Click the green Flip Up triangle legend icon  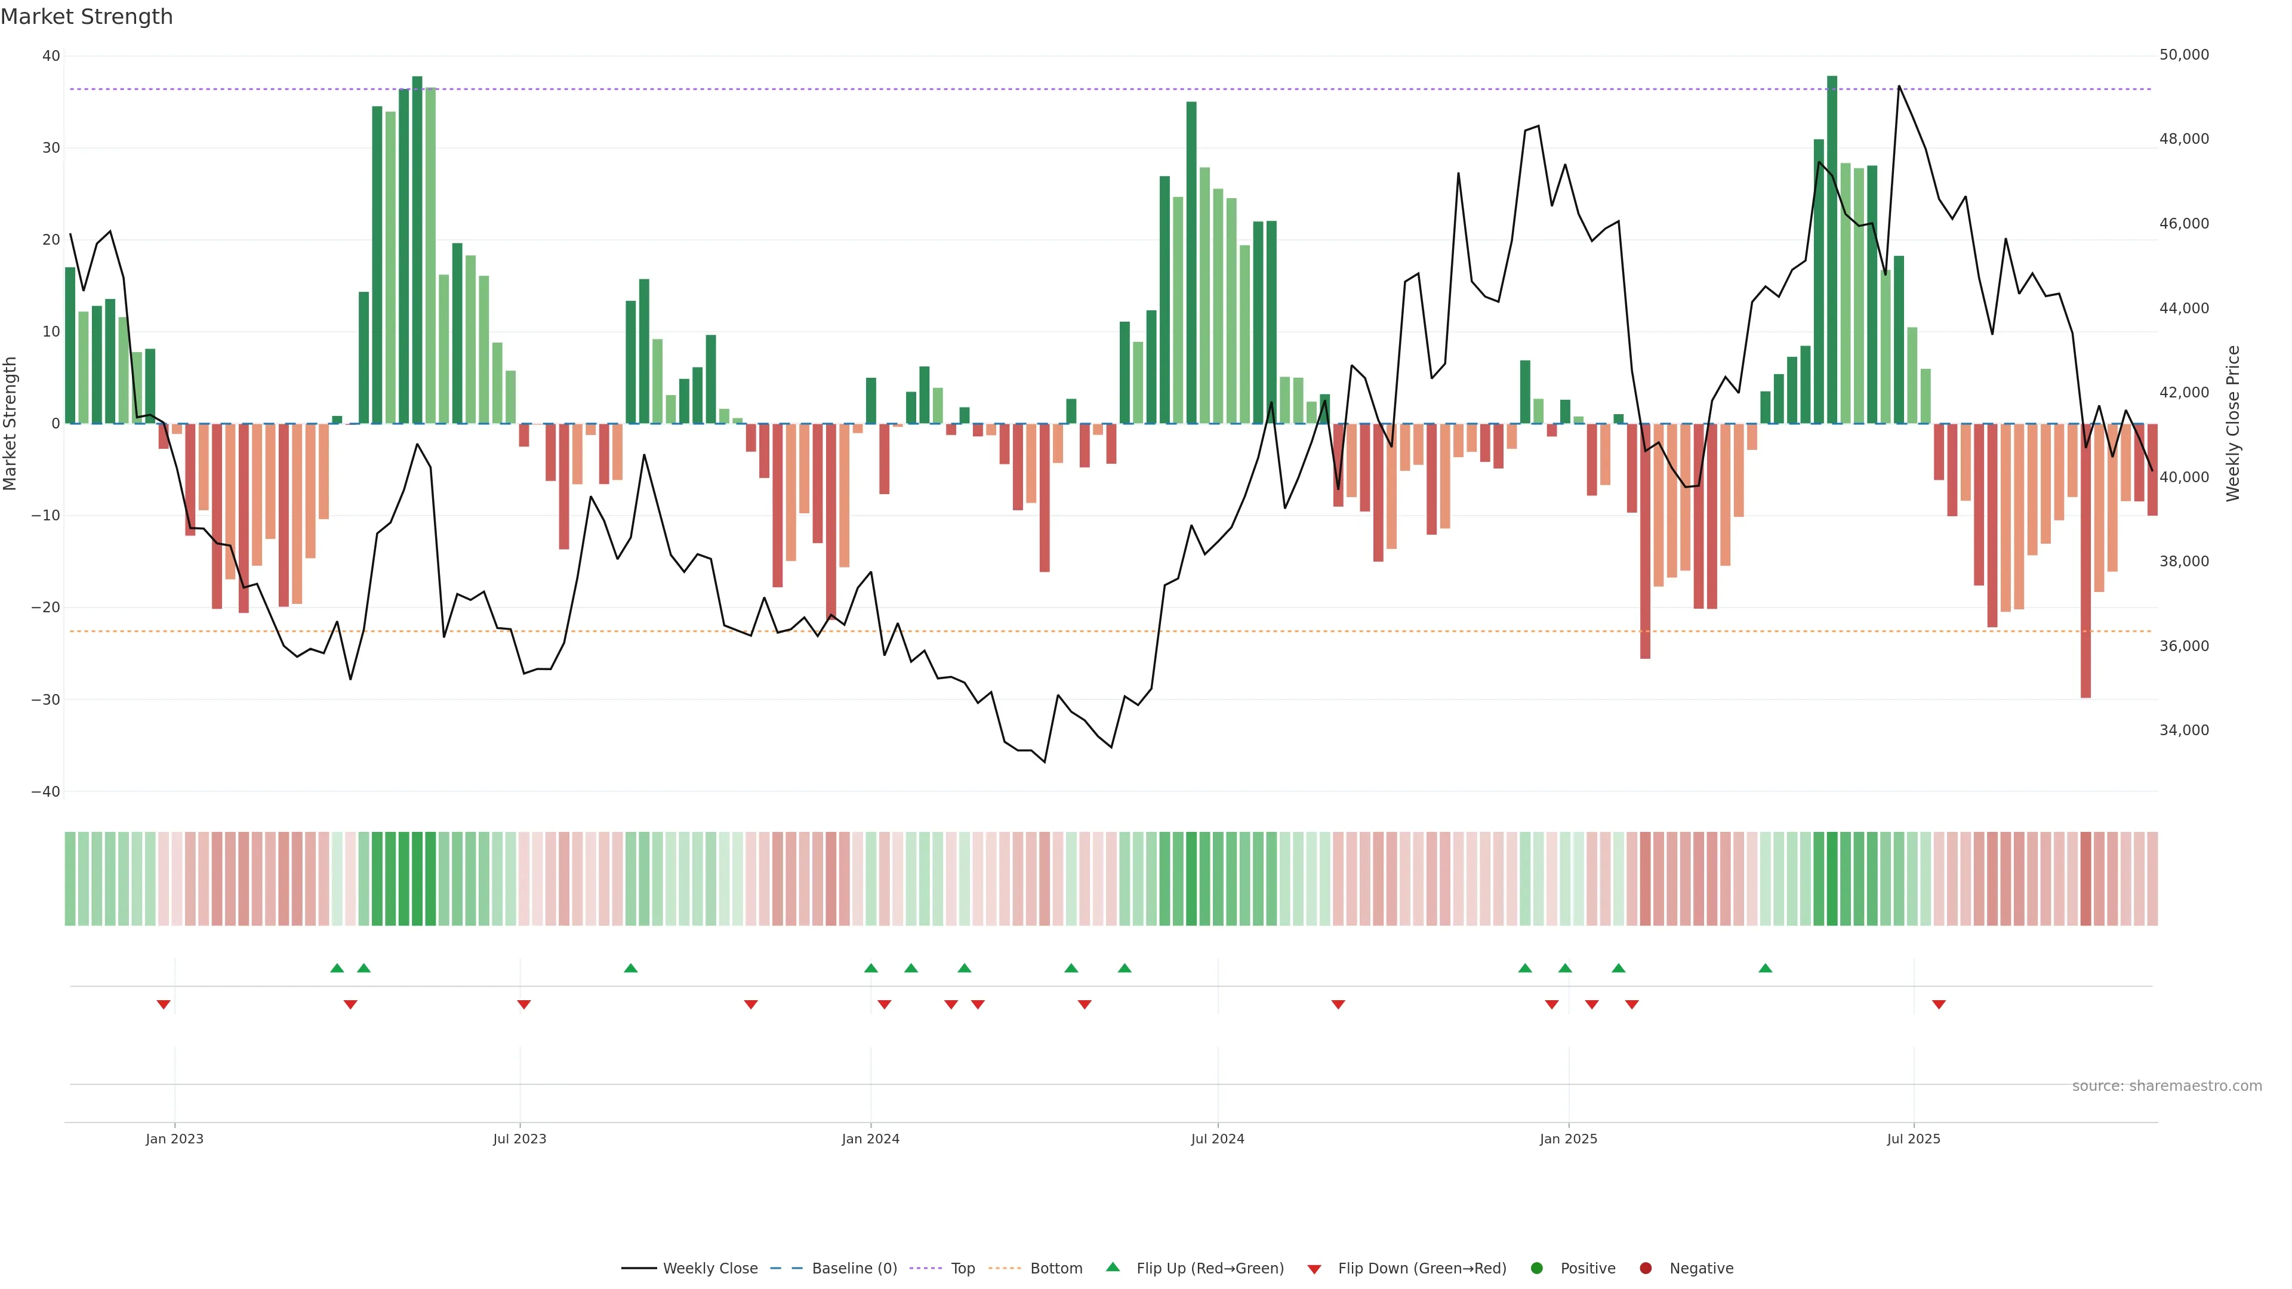(1112, 1267)
